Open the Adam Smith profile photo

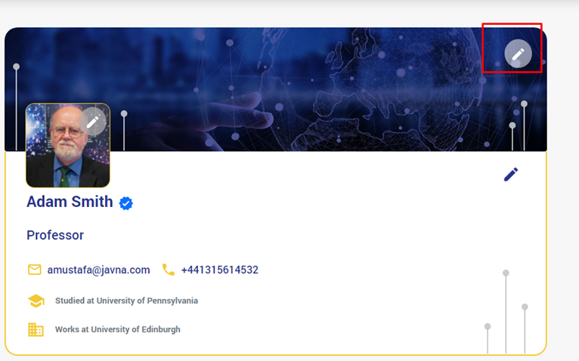[67, 146]
